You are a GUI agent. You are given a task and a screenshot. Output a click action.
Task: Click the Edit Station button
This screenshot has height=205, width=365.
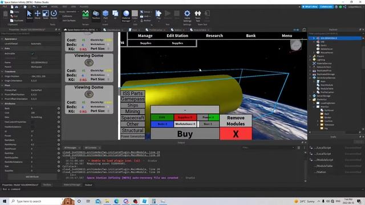(x=177, y=35)
